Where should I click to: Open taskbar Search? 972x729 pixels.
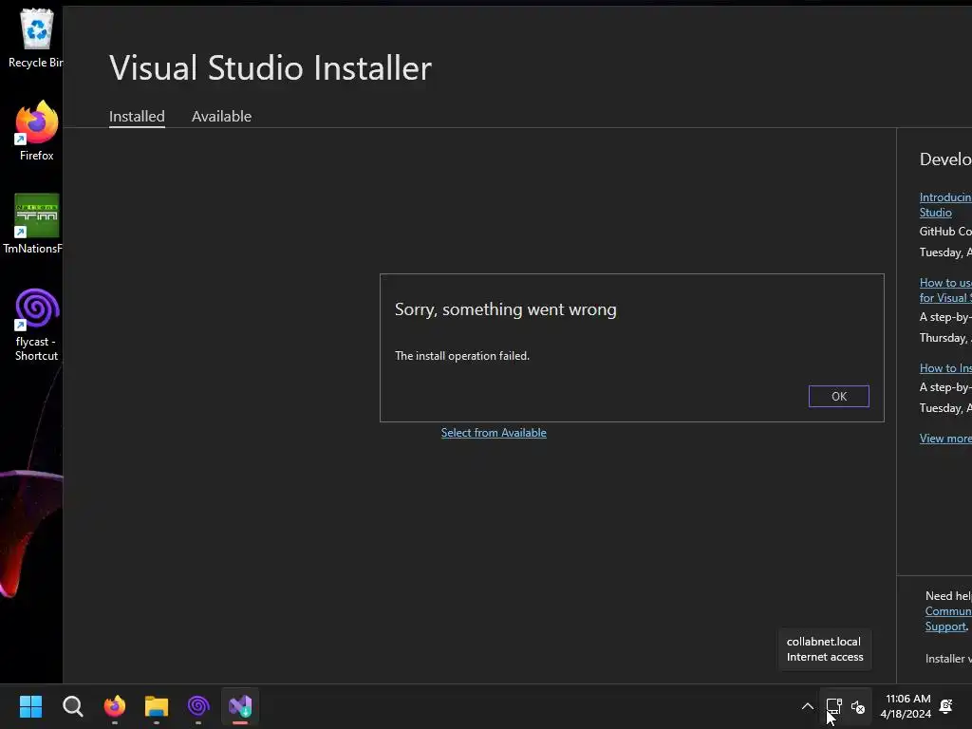72,706
